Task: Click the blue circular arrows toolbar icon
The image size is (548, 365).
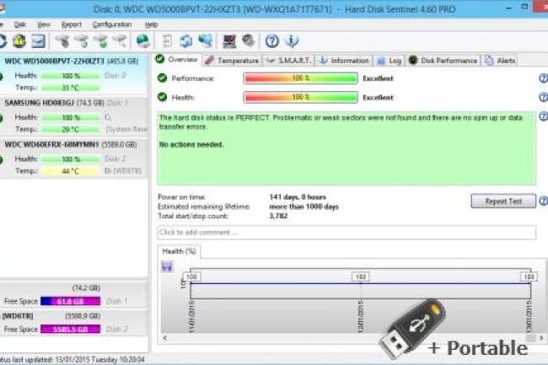Action: pyautogui.click(x=186, y=41)
